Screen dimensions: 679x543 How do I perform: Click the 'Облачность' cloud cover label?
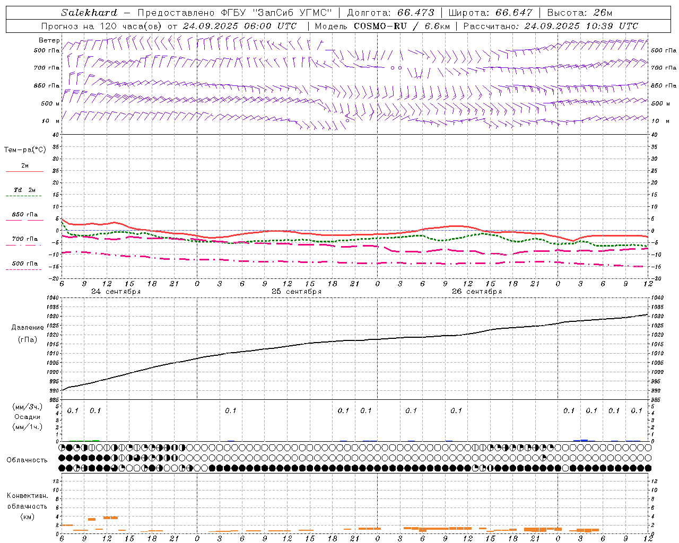27,460
